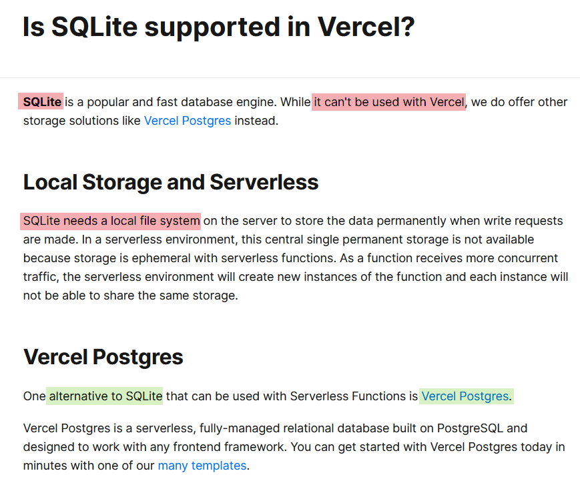Click the page title Is SQLite supported in Vercel?
580x485 pixels.
point(219,27)
